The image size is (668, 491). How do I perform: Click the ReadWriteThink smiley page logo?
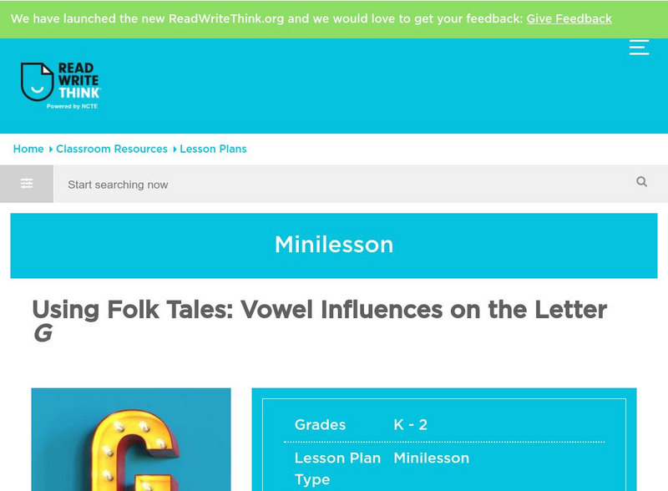coord(37,82)
